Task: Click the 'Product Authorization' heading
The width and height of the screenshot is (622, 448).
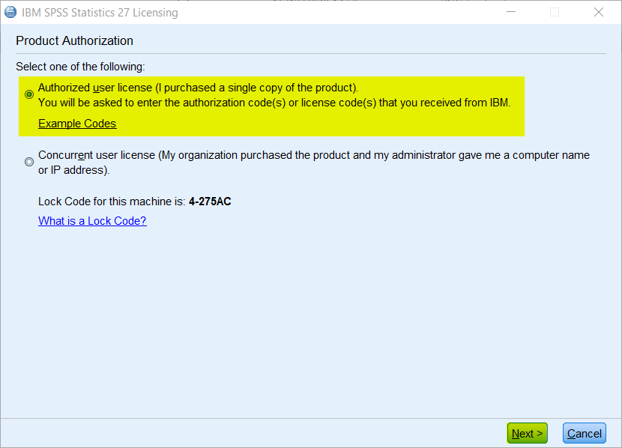Action: pos(75,41)
